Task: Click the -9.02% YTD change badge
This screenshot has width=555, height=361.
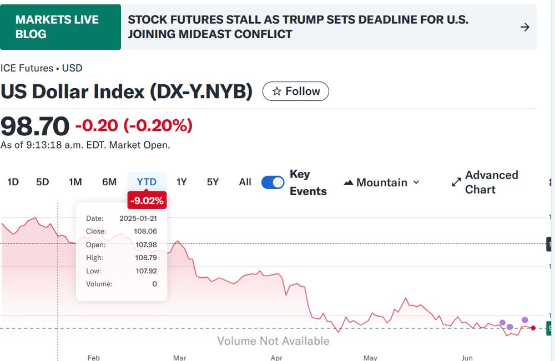Action: click(147, 200)
